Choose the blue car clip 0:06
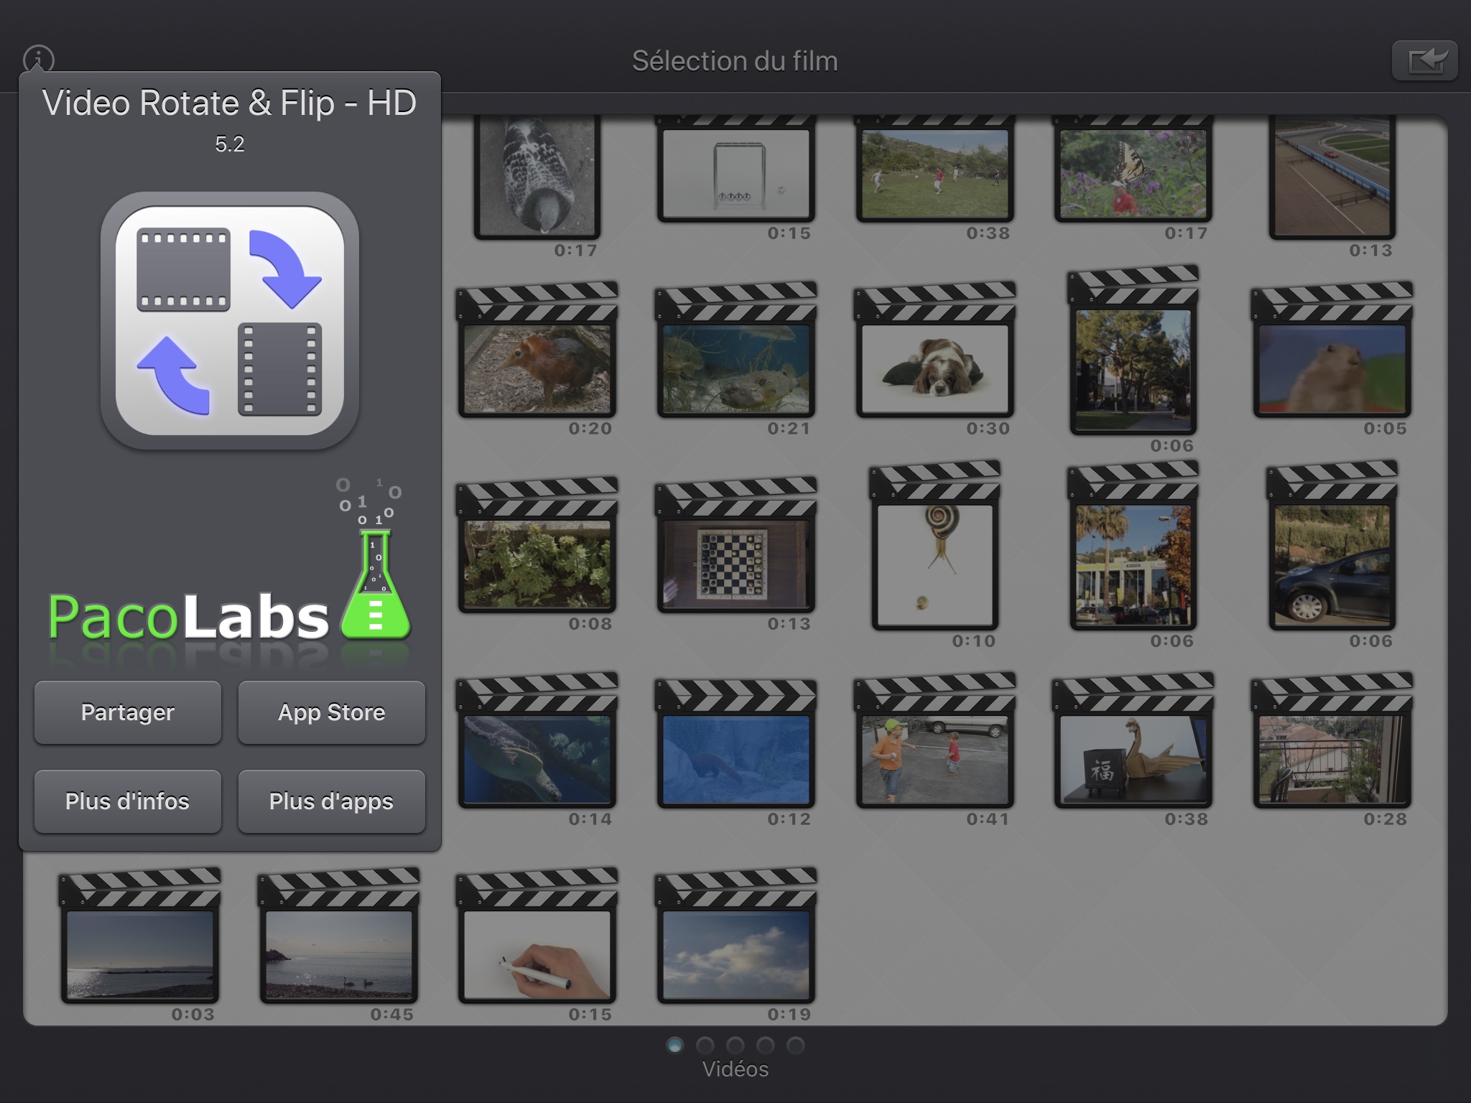This screenshot has height=1103, width=1471. pyautogui.click(x=1332, y=564)
